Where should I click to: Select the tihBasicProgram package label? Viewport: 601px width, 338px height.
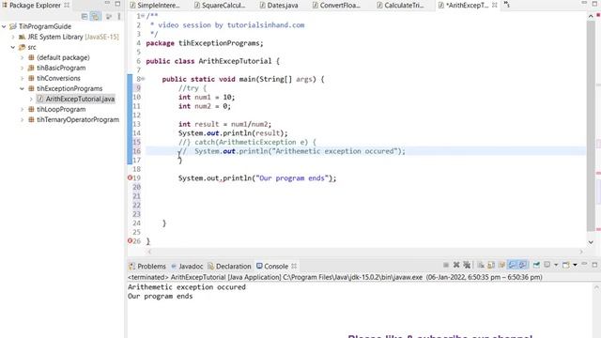[61, 68]
